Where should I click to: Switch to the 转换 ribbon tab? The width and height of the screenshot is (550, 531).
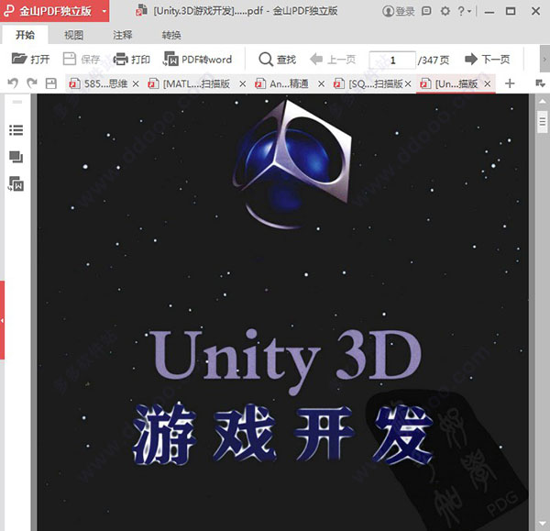171,35
